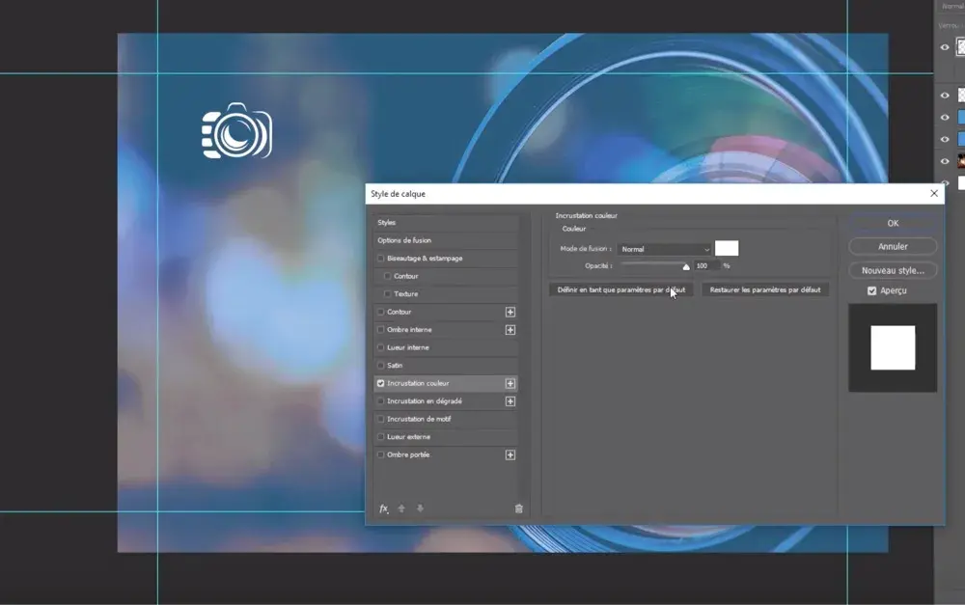Enable the Satin checkbox
Image resolution: width=965 pixels, height=605 pixels.
click(380, 366)
